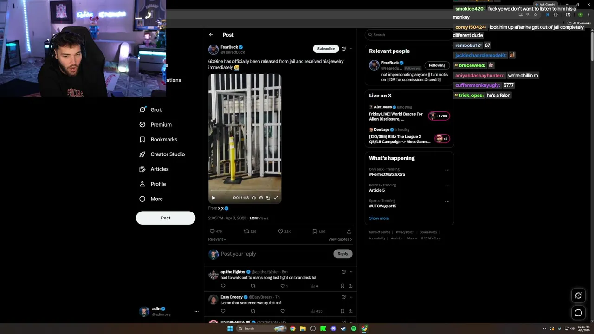Like Easy Breezy's reply

pyautogui.click(x=282, y=311)
